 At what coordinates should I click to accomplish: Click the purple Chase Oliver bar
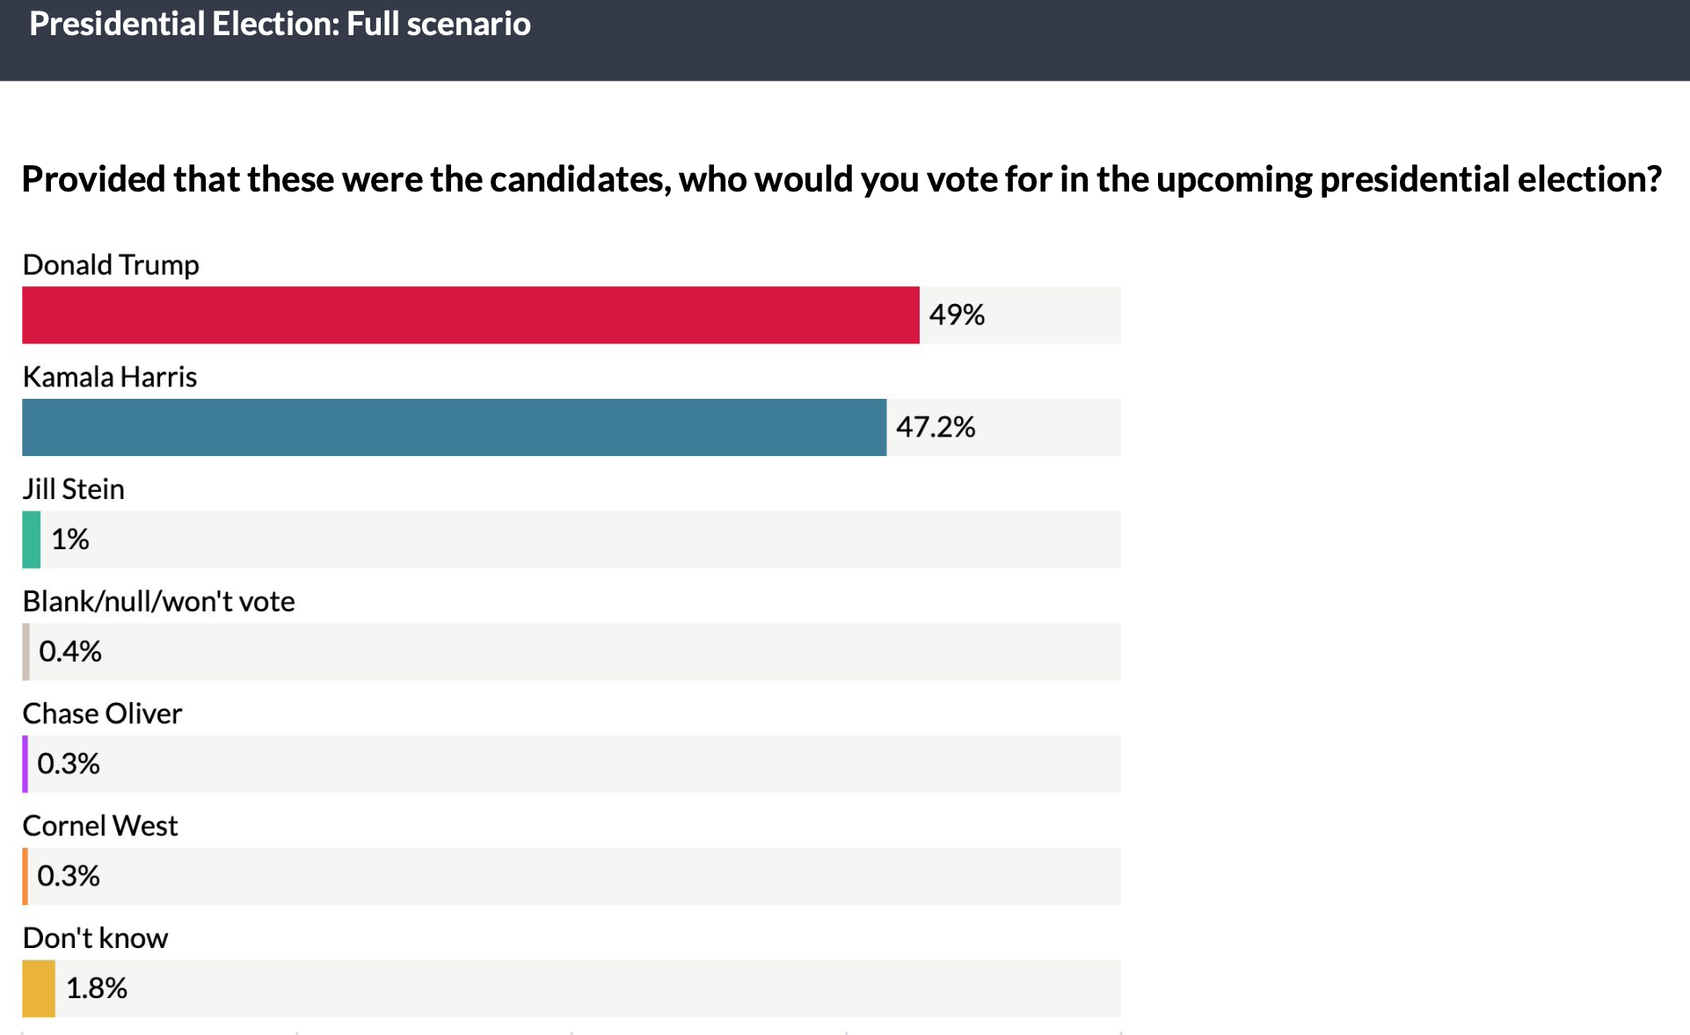click(x=25, y=764)
